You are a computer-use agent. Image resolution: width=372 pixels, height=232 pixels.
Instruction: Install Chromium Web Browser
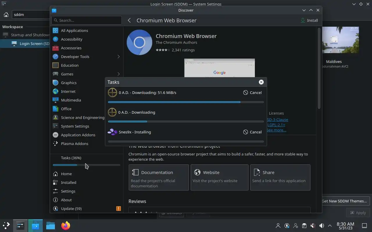tap(310, 20)
